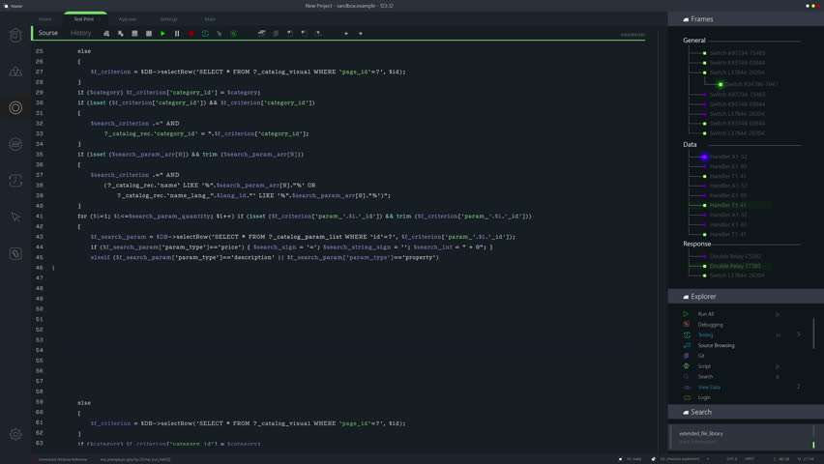Open the Login entry in Explorer

(x=704, y=398)
